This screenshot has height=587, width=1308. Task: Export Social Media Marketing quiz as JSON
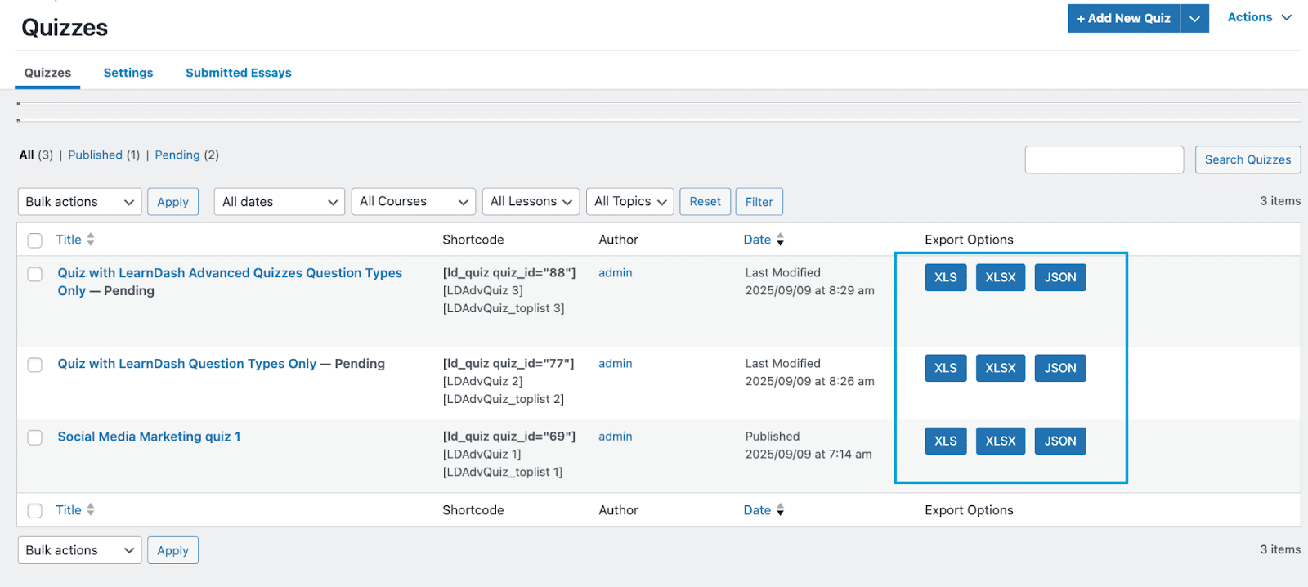coord(1060,441)
